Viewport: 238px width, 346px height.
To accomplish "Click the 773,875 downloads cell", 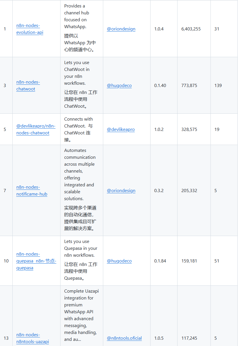I will pyautogui.click(x=189, y=86).
